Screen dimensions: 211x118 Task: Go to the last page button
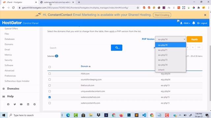click(199, 47)
